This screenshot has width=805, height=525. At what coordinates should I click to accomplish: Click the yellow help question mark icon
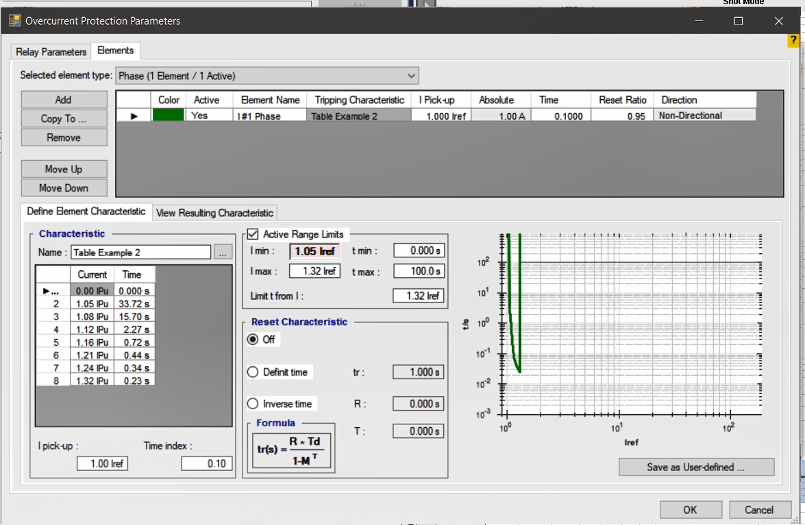pyautogui.click(x=793, y=41)
